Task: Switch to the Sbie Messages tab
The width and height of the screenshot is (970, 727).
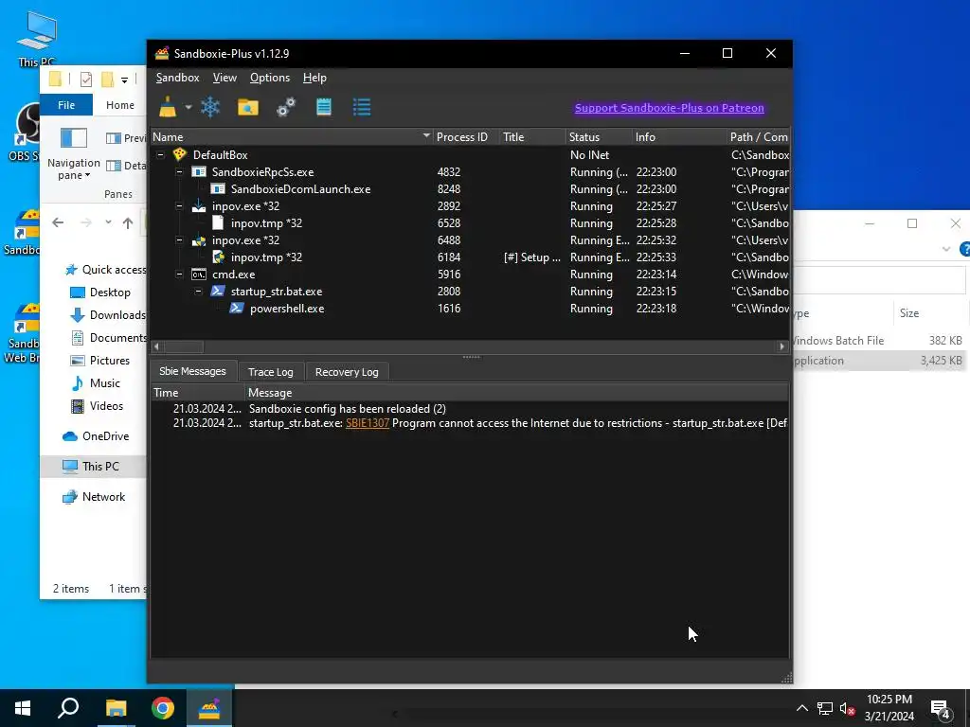Action: [x=192, y=371]
